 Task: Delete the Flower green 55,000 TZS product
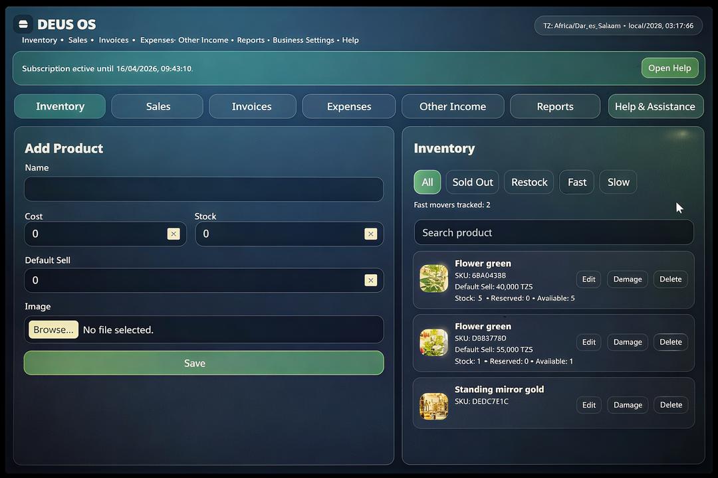670,342
